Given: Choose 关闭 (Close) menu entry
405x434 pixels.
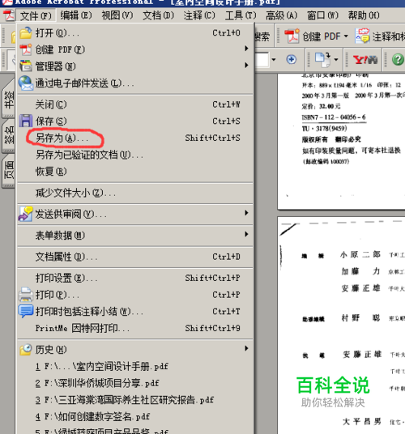Looking at the screenshot, I should (135, 104).
